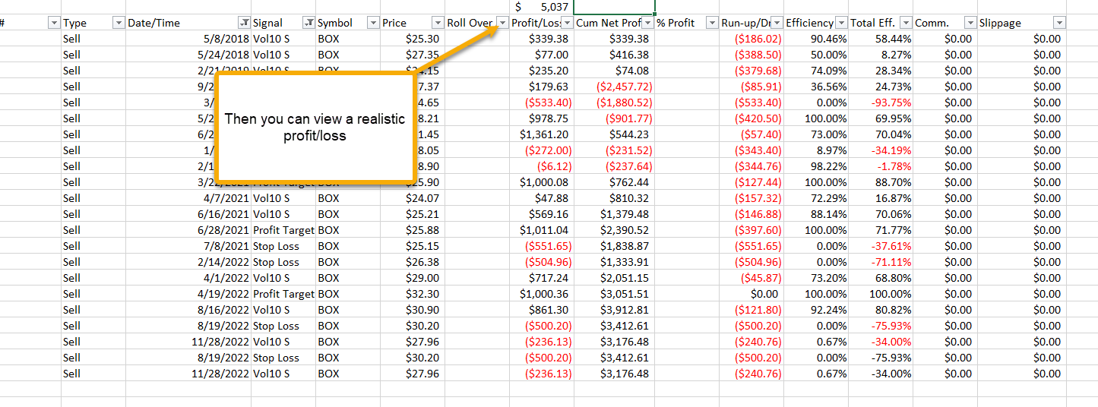Select the $ 5,037 total cell
Image resolution: width=1098 pixels, height=407 pixels.
coord(542,7)
